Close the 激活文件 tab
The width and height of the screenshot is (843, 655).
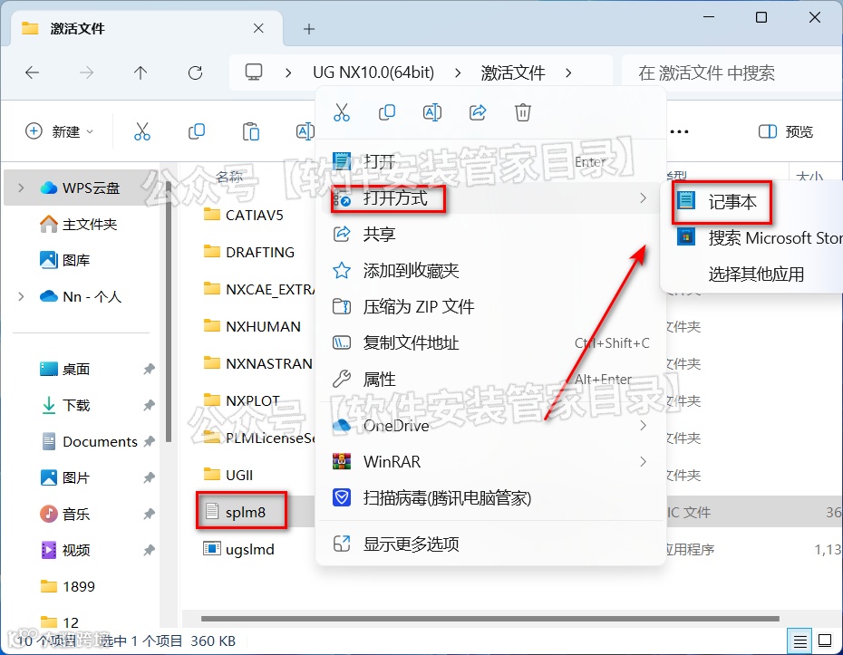[x=258, y=28]
